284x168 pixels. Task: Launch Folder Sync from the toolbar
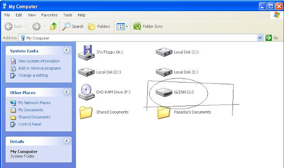click(148, 27)
